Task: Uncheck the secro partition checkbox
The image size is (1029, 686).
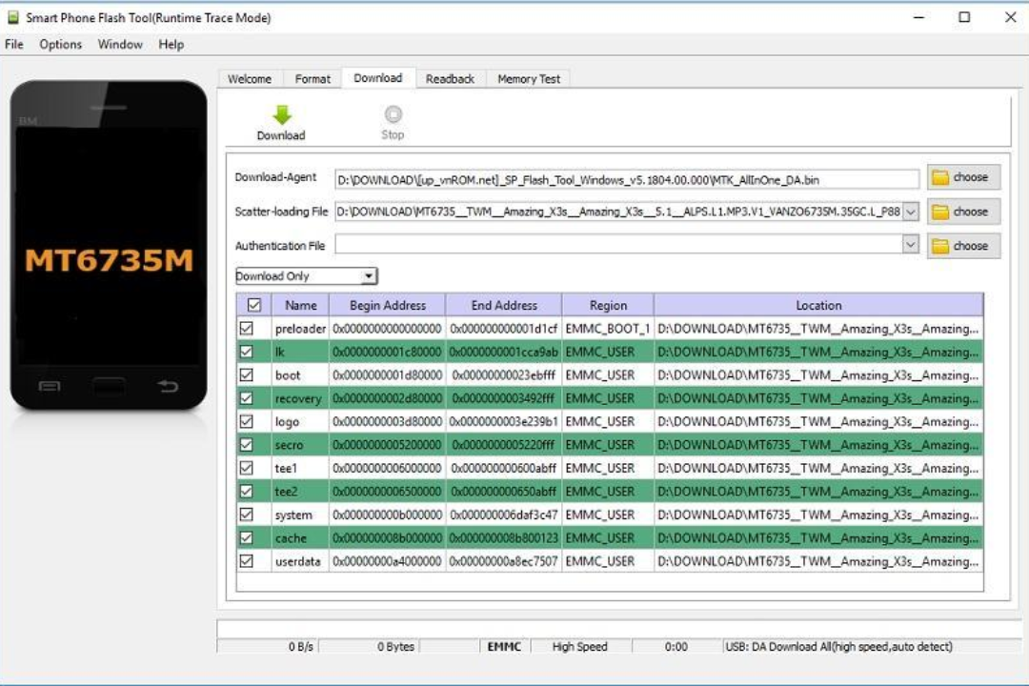Action: [246, 445]
